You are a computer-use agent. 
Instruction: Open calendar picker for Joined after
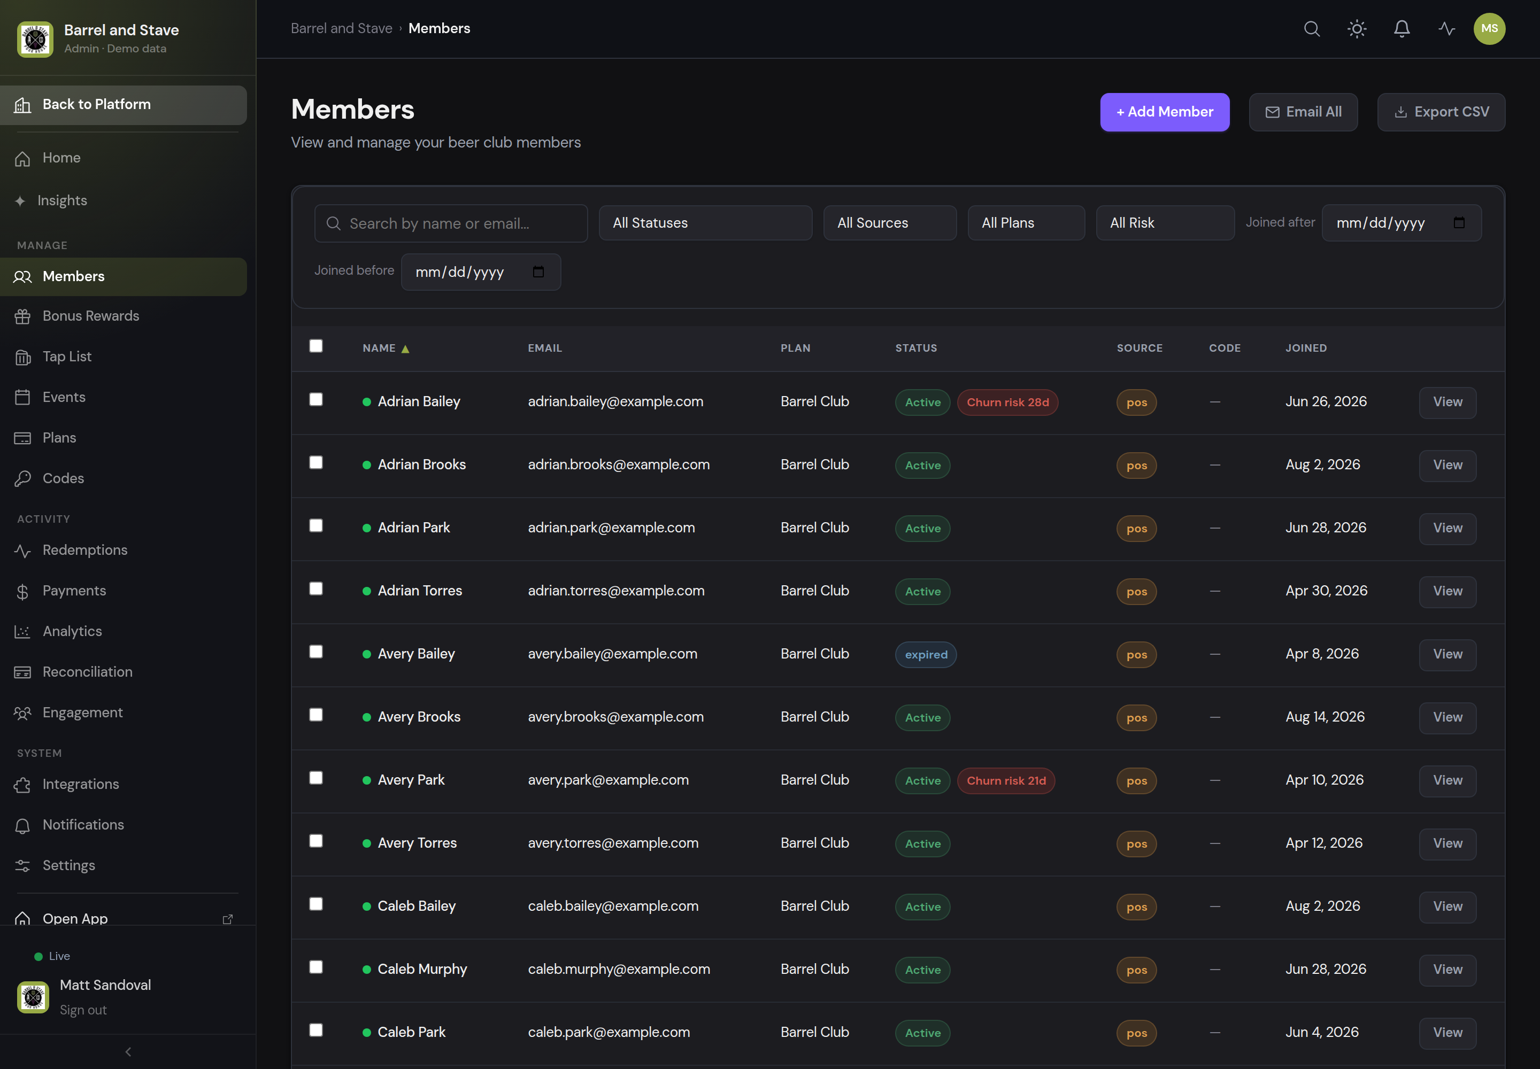[1458, 223]
